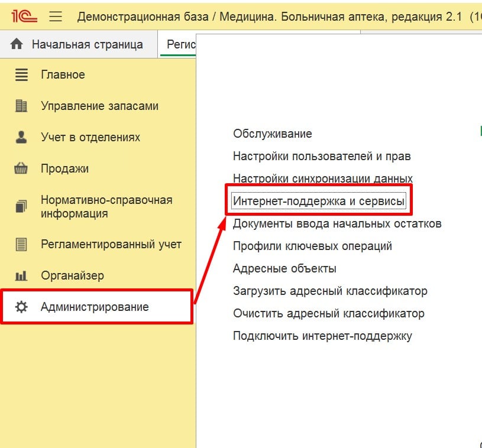
Task: Click the Нормативно-справочная информация documents icon
Action: (x=21, y=206)
